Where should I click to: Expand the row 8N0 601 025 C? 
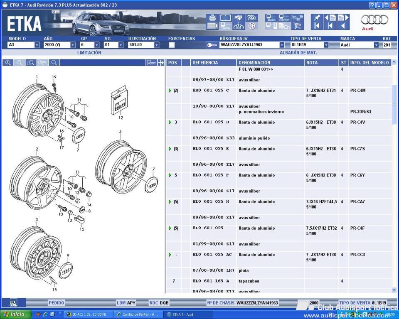tap(170, 91)
